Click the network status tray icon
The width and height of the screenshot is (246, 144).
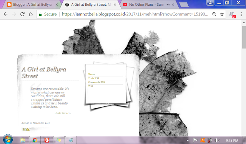210,141
